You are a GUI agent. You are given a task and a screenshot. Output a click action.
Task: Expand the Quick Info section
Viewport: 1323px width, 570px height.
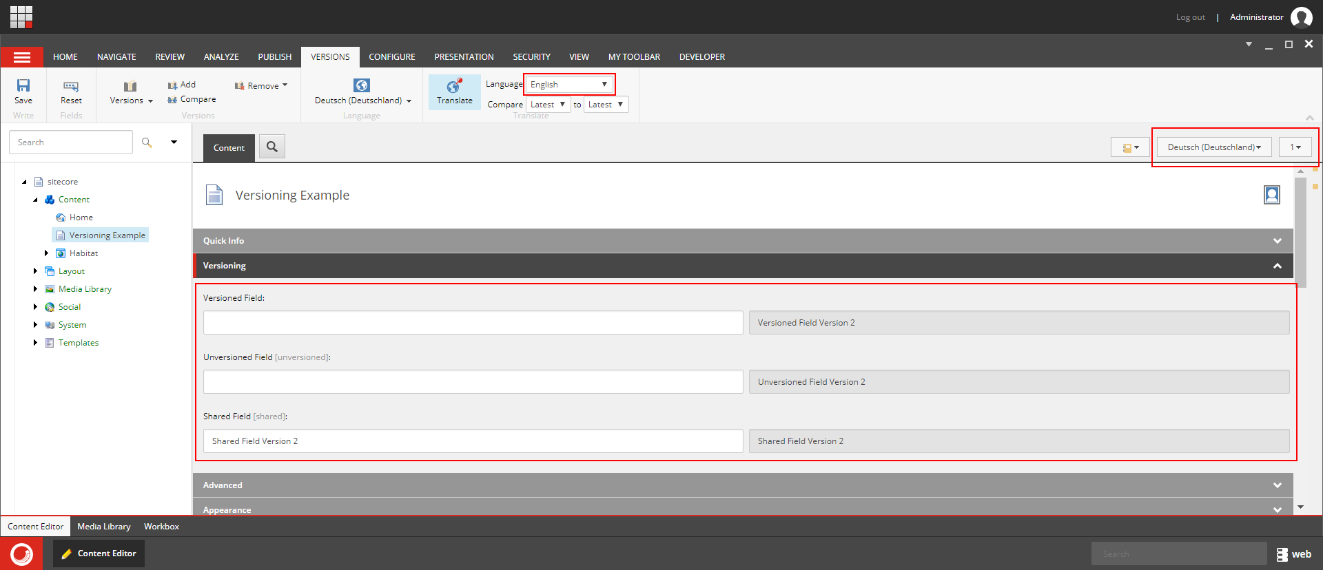pos(743,241)
